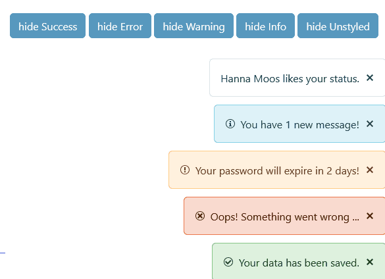Select the Hanna Moos likes your status text
The height and width of the screenshot is (279, 385).
290,79
